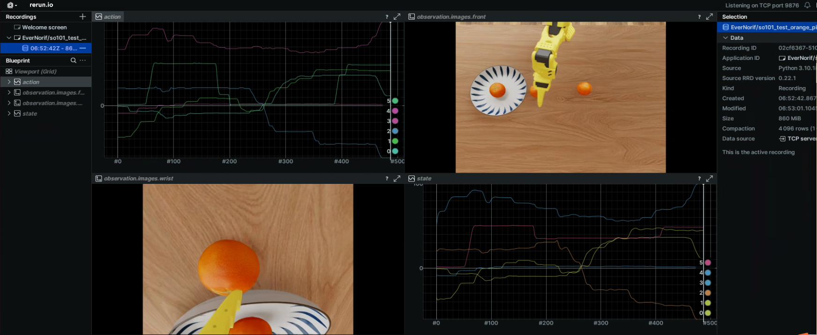Viewport: 817px width, 335px height.
Task: Click the Source RRD version 0.22.1
Action: (787, 78)
